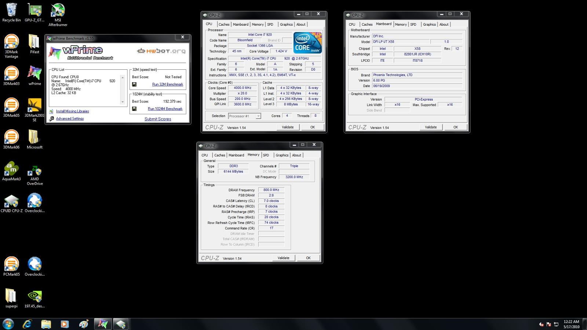Select the 3DMark05 desktop icon
Image resolution: width=587 pixels, height=330 pixels.
pyautogui.click(x=11, y=108)
